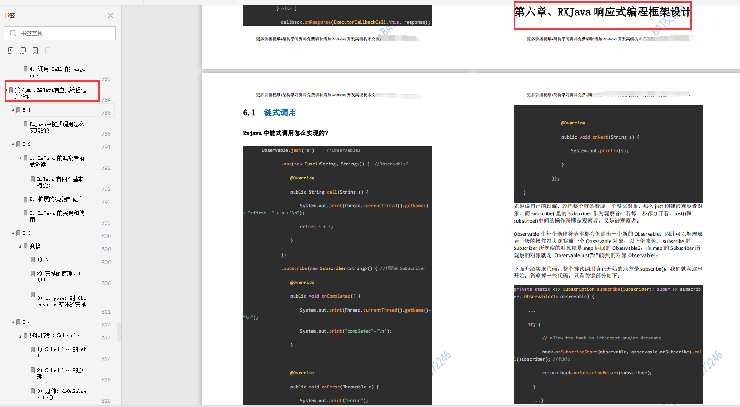Viewport: 740px width, 407px height.
Task: Click the public void onNext(String s) line
Action: point(600,137)
